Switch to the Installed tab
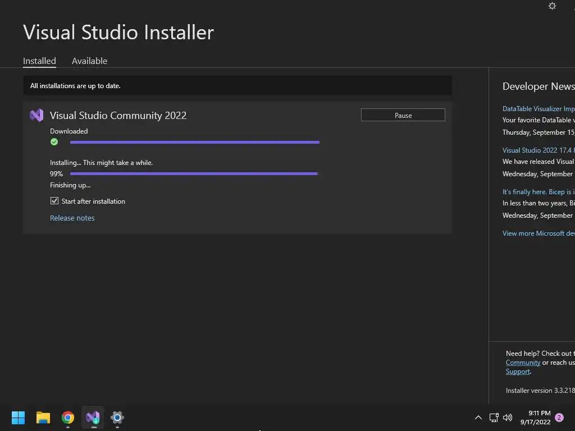This screenshot has width=575, height=431. pyautogui.click(x=40, y=61)
